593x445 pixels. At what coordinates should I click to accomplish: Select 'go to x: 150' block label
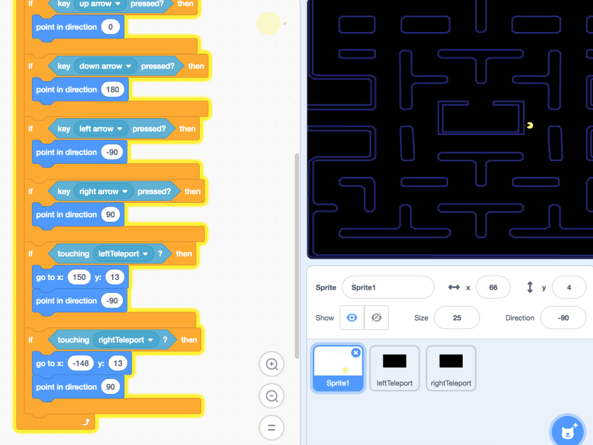tap(50, 277)
